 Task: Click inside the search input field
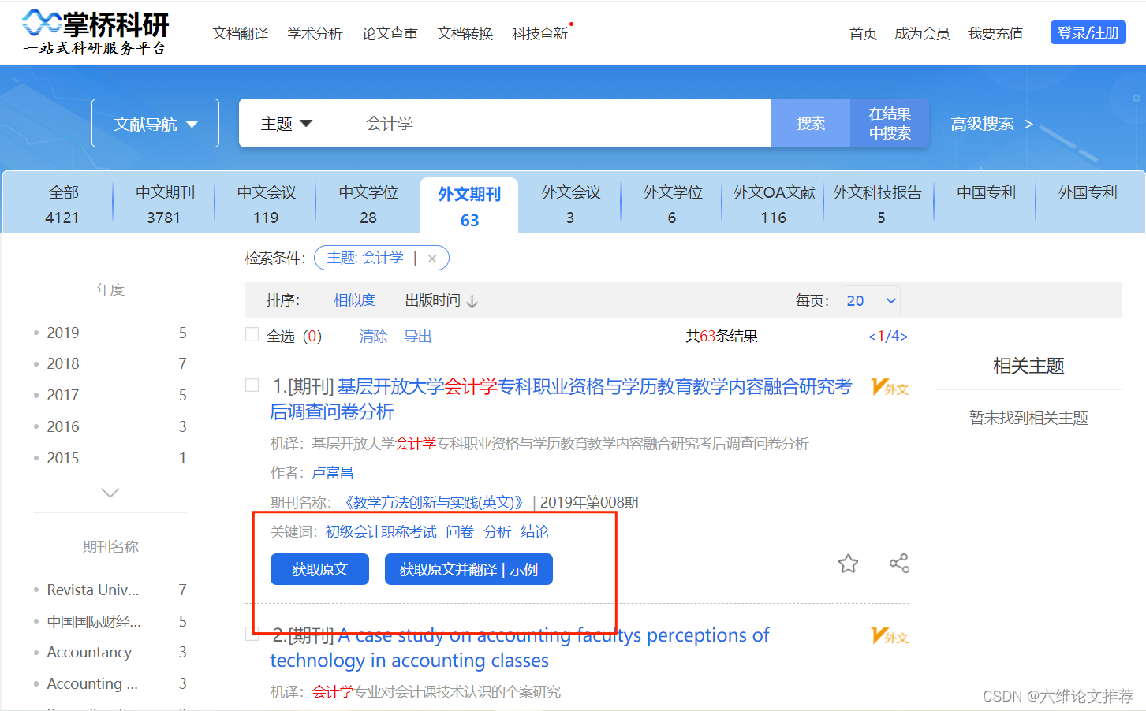552,122
